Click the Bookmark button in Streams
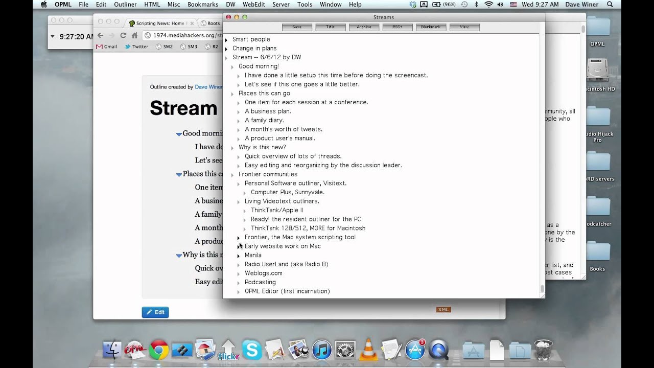Image resolution: width=654 pixels, height=368 pixels. click(x=431, y=27)
